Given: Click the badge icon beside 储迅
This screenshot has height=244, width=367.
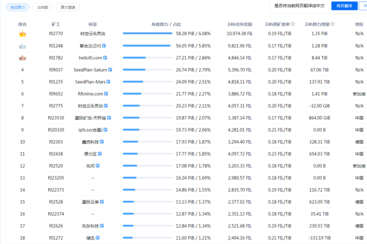Looking at the screenshot, I should click(98, 238).
